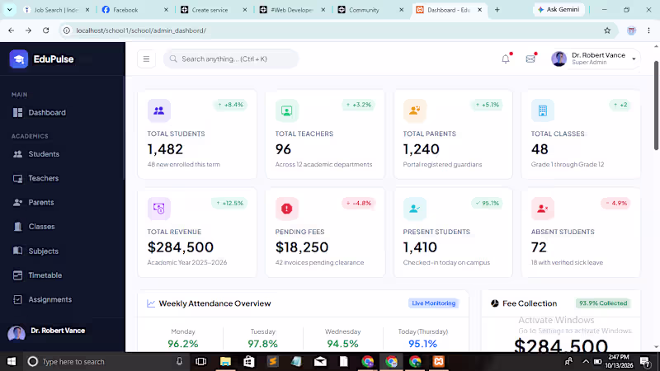This screenshot has height=371, width=660.
Task: Click the 93.9% Collected badge
Action: 603,303
